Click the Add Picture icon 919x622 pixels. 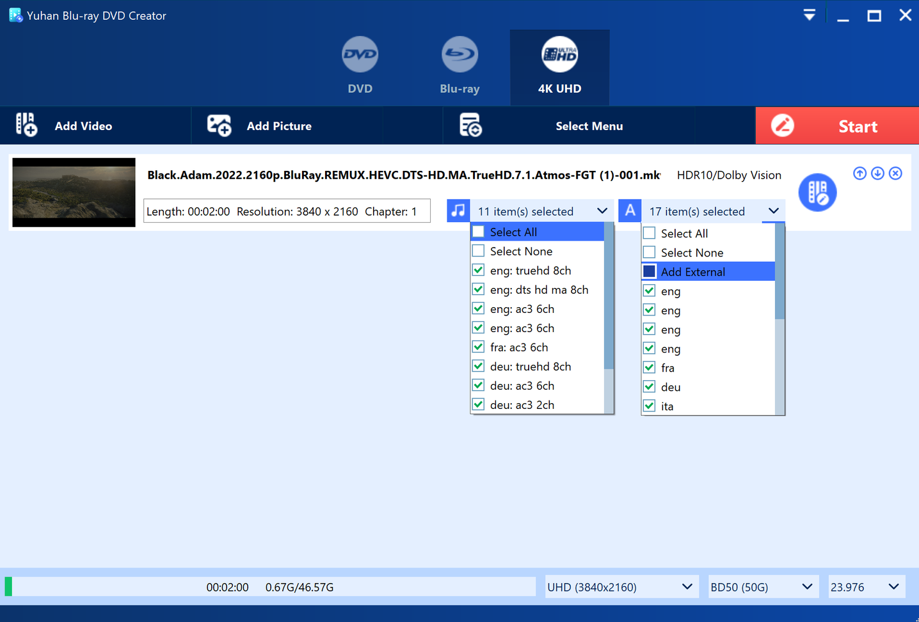coord(219,125)
